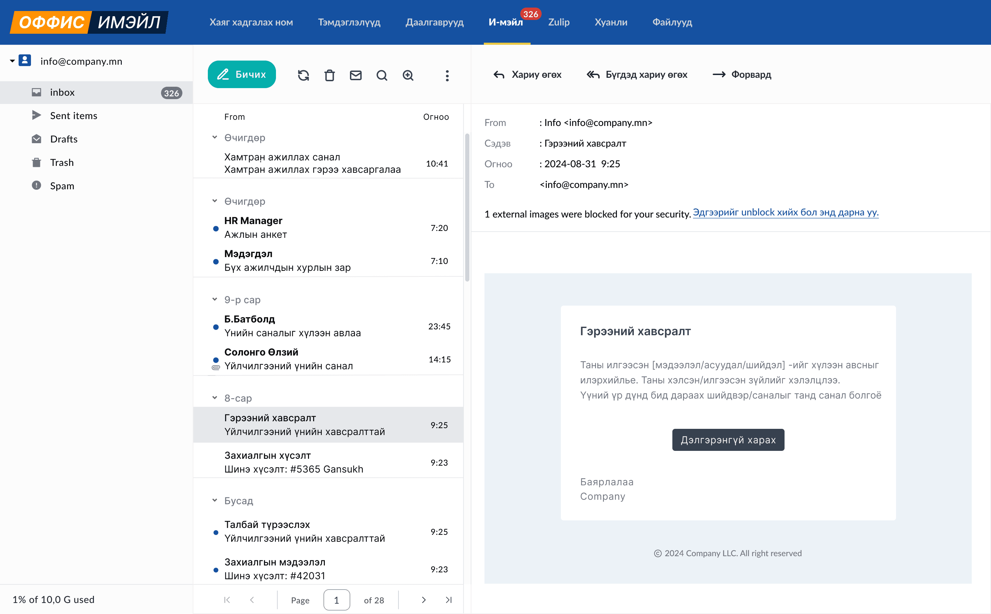Open the Хамтран ажиллах санал email
This screenshot has height=614, width=991.
click(328, 163)
